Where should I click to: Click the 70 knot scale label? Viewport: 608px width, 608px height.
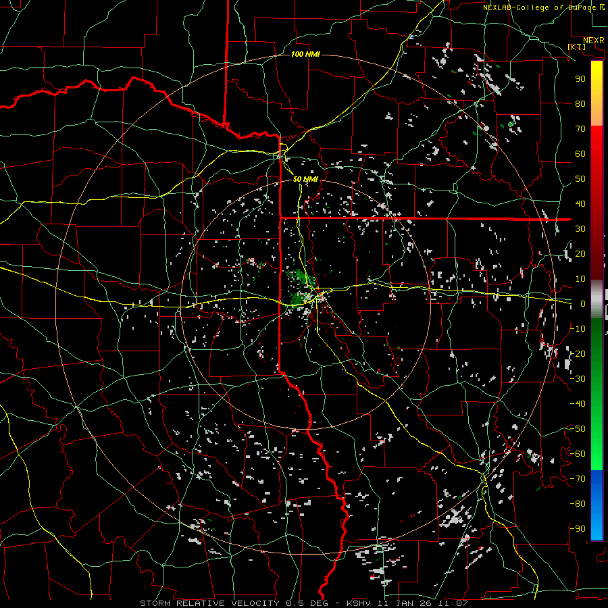point(580,129)
